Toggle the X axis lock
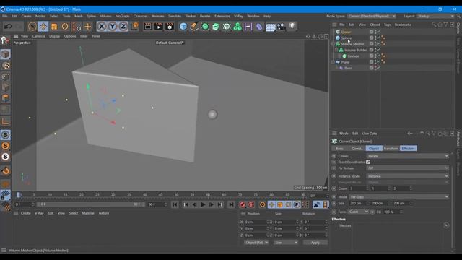This screenshot has width=462, height=260. [101, 27]
